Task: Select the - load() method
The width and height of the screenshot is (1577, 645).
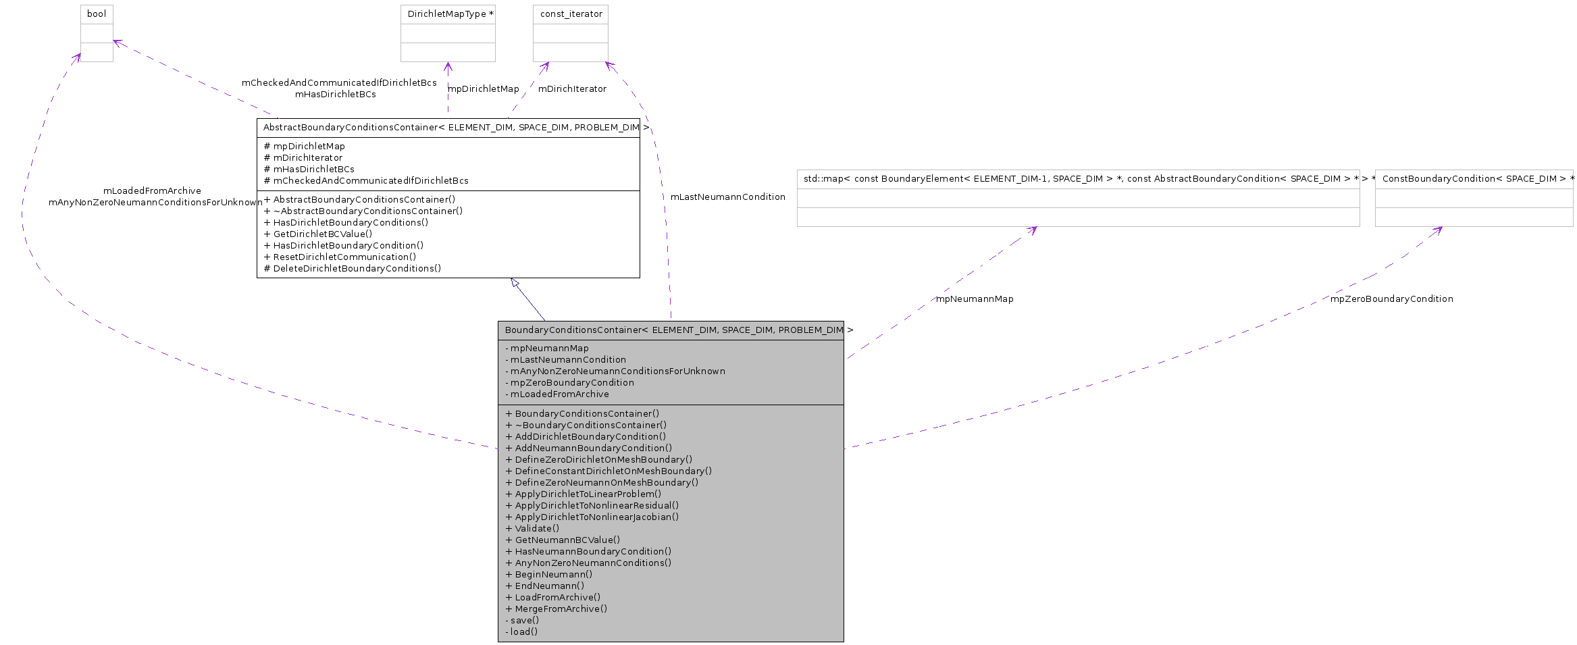Action: [521, 632]
